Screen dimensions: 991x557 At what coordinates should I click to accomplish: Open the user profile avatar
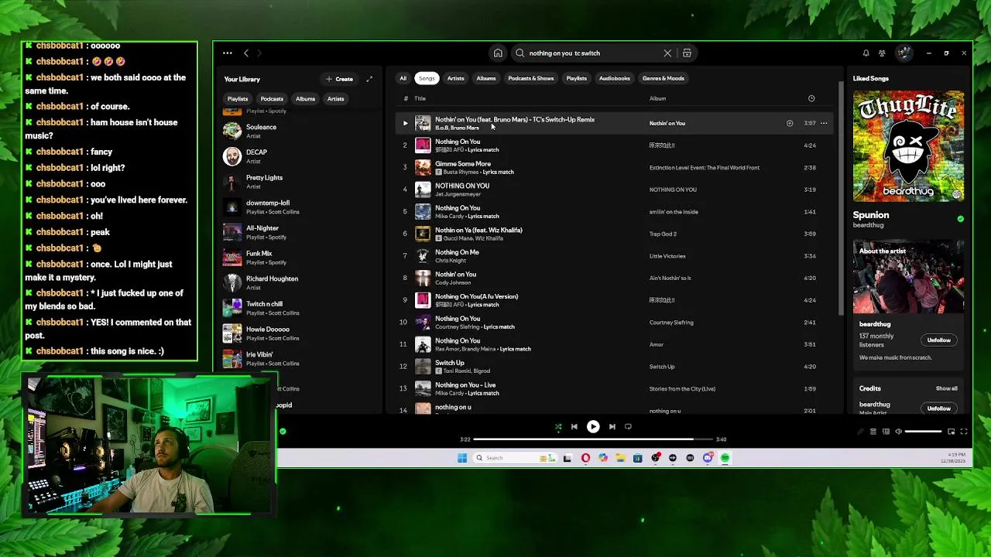click(x=904, y=53)
